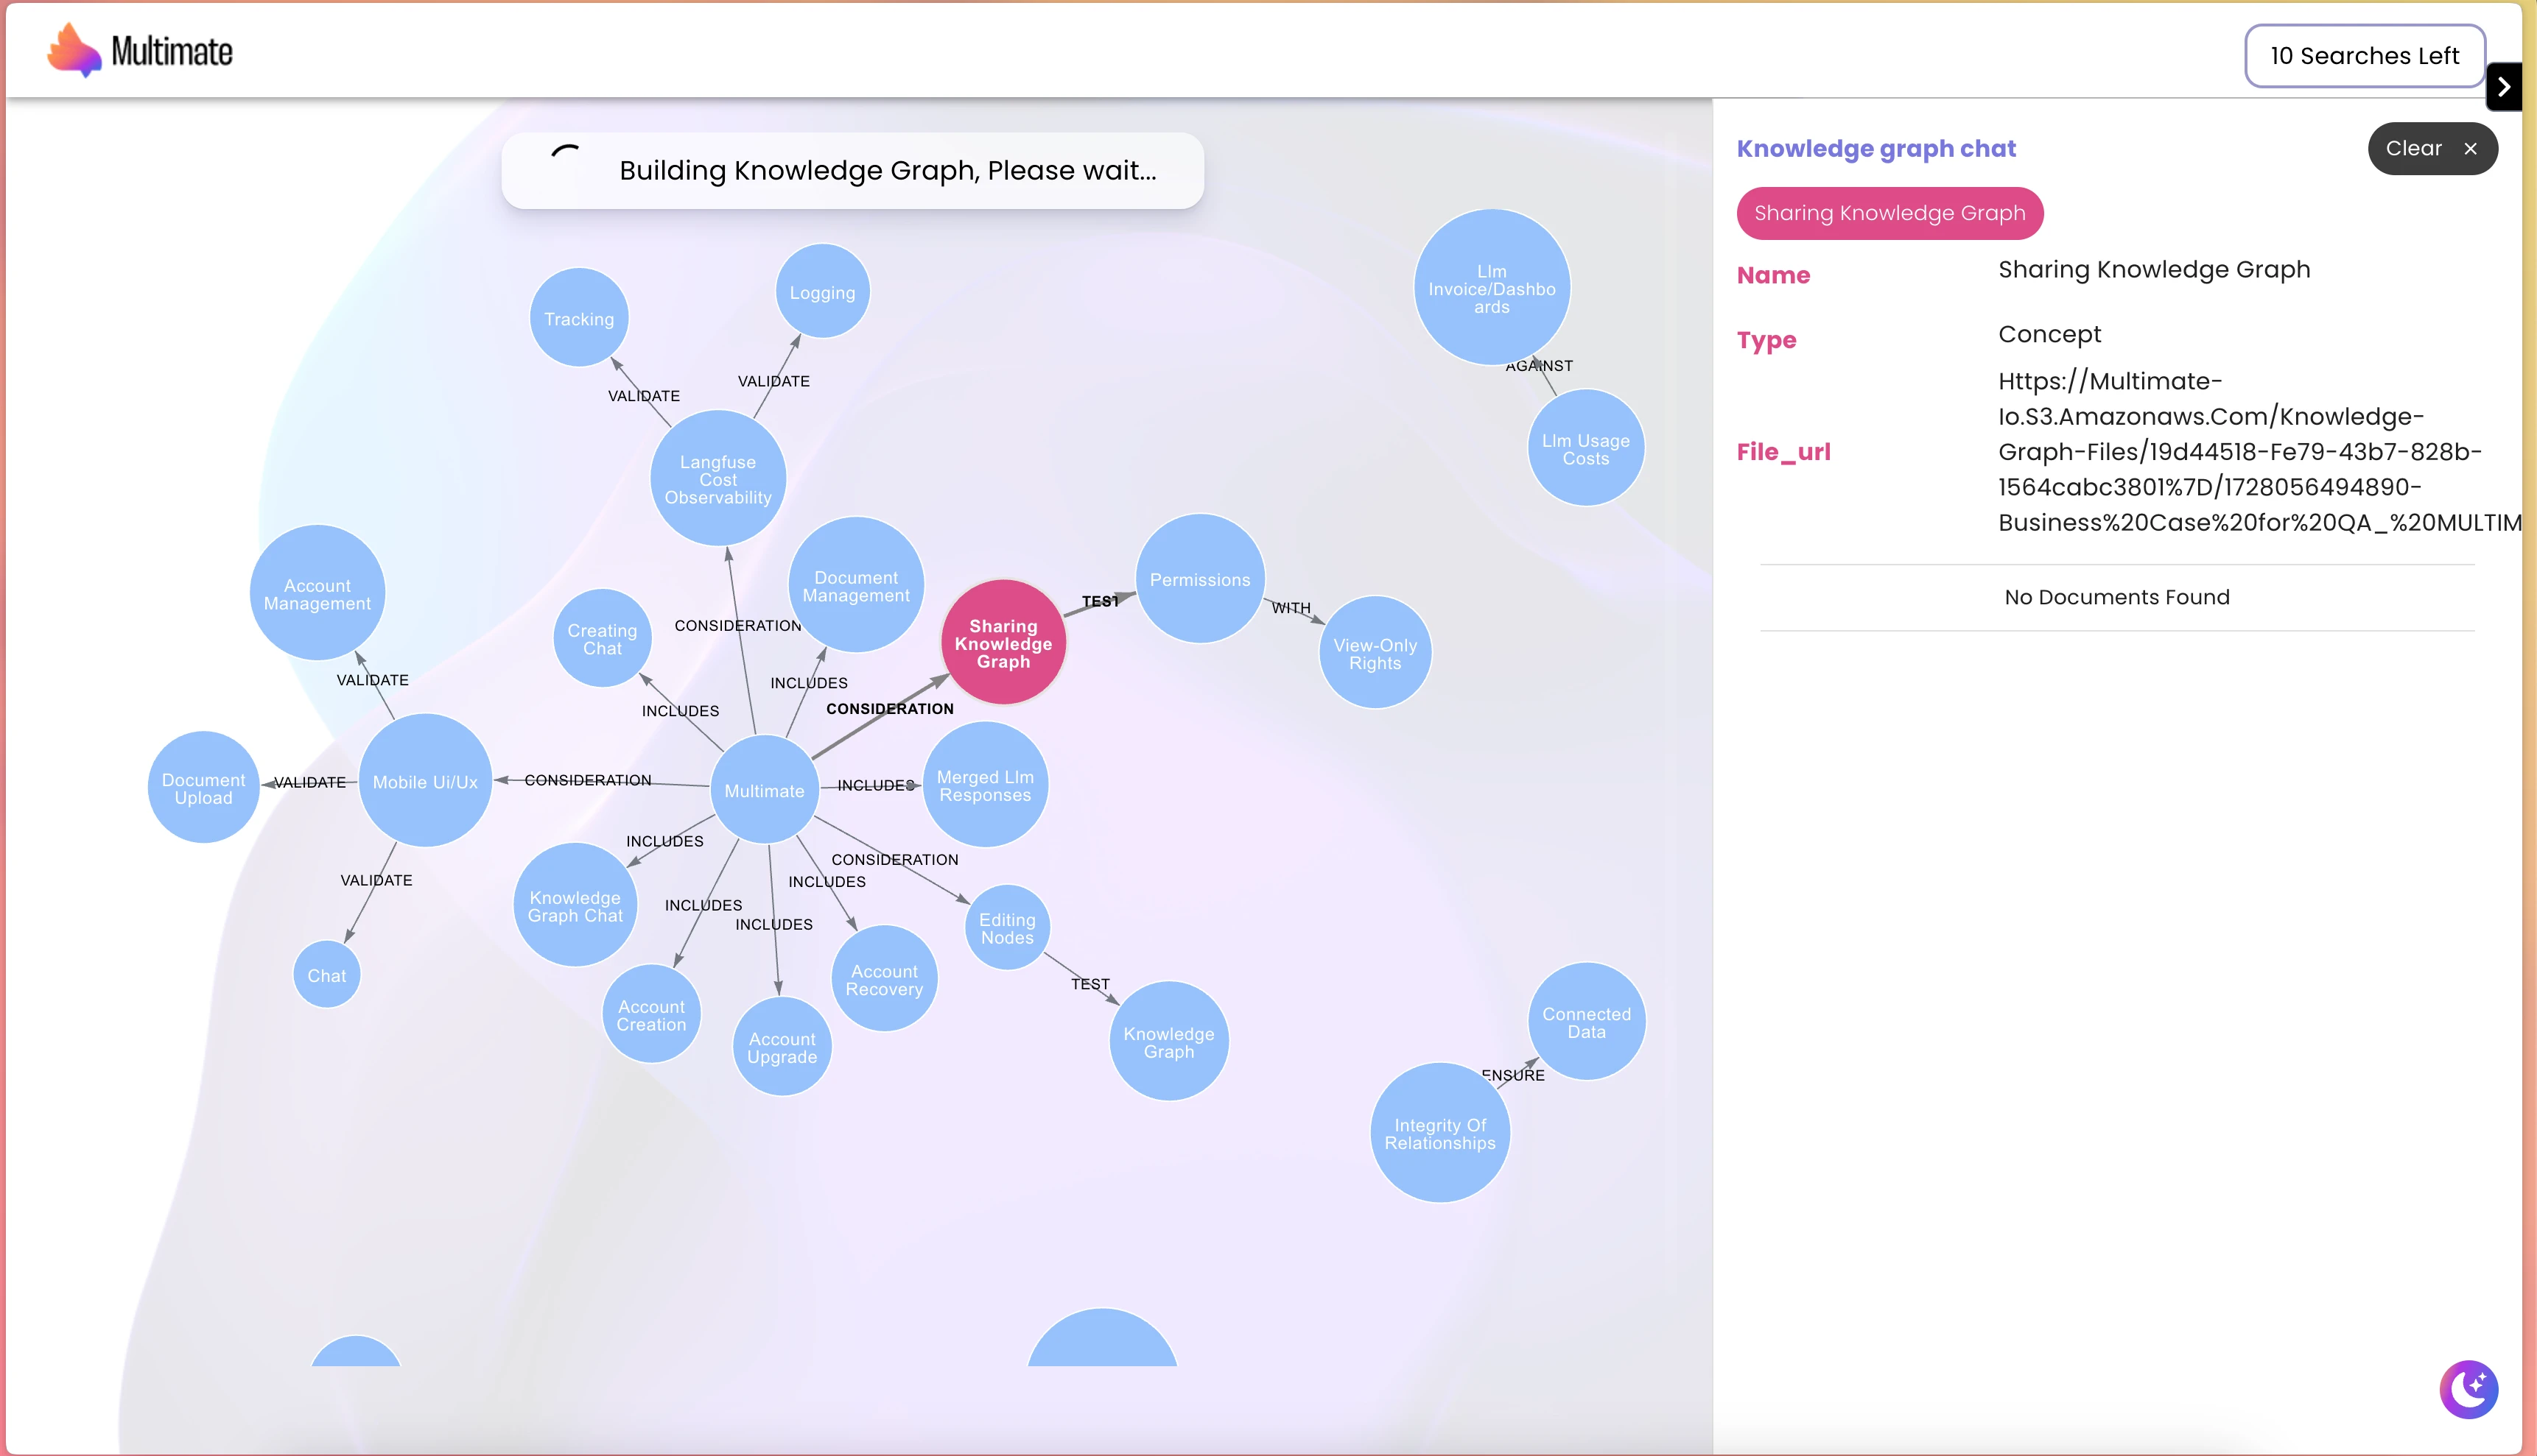Select the Mobile Ui/Ux node
The image size is (2537, 1456).
point(425,781)
